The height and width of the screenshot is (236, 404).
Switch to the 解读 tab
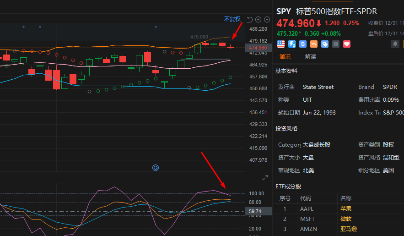[311, 57]
